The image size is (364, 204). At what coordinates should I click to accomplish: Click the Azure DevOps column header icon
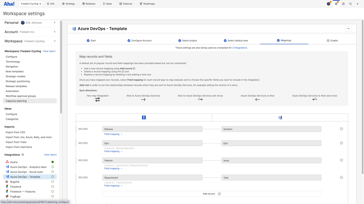(x=280, y=117)
